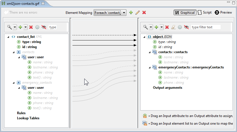
Task: Click the green add element mapping icon
Action: pos(131,12)
